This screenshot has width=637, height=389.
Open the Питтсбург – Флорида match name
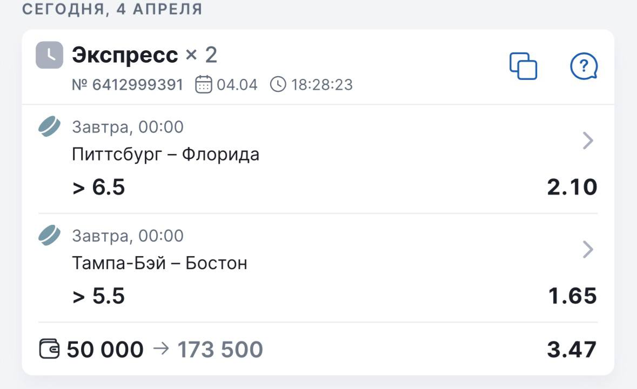click(165, 155)
